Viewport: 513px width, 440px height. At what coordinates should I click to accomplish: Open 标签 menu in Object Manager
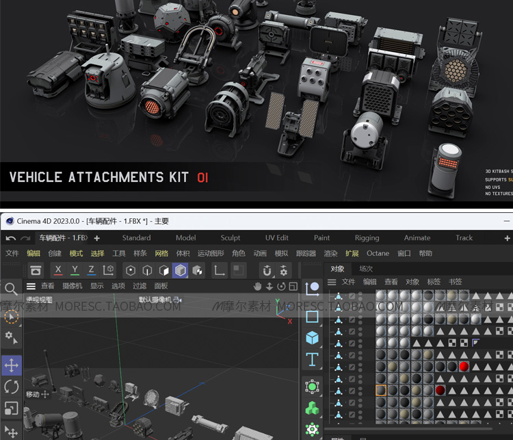434,282
